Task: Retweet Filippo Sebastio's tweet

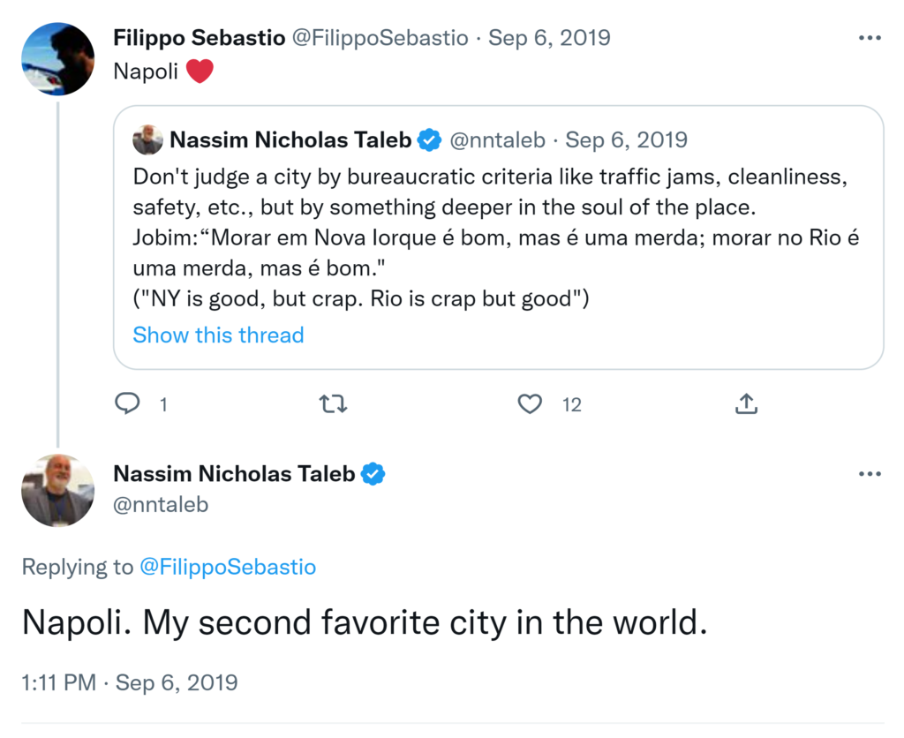Action: pyautogui.click(x=333, y=404)
